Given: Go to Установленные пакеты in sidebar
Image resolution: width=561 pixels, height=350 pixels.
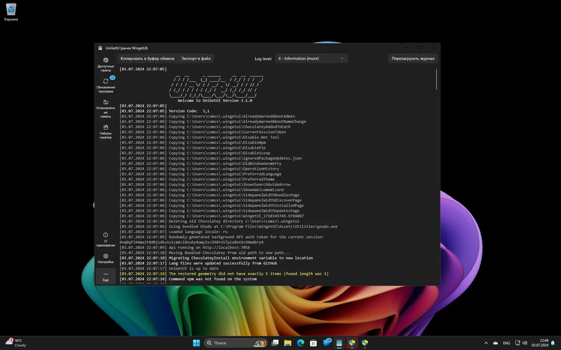Looking at the screenshot, I should coord(105,109).
